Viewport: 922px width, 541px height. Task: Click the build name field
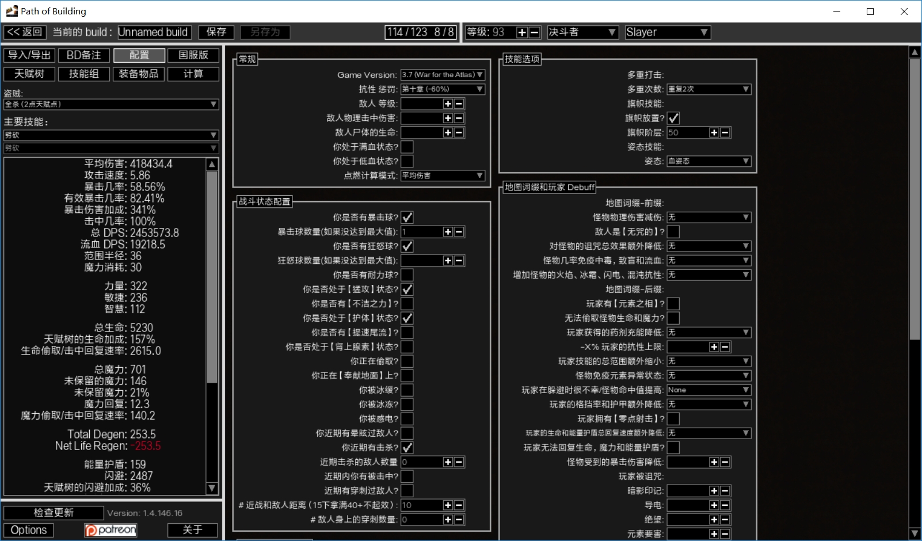(155, 32)
